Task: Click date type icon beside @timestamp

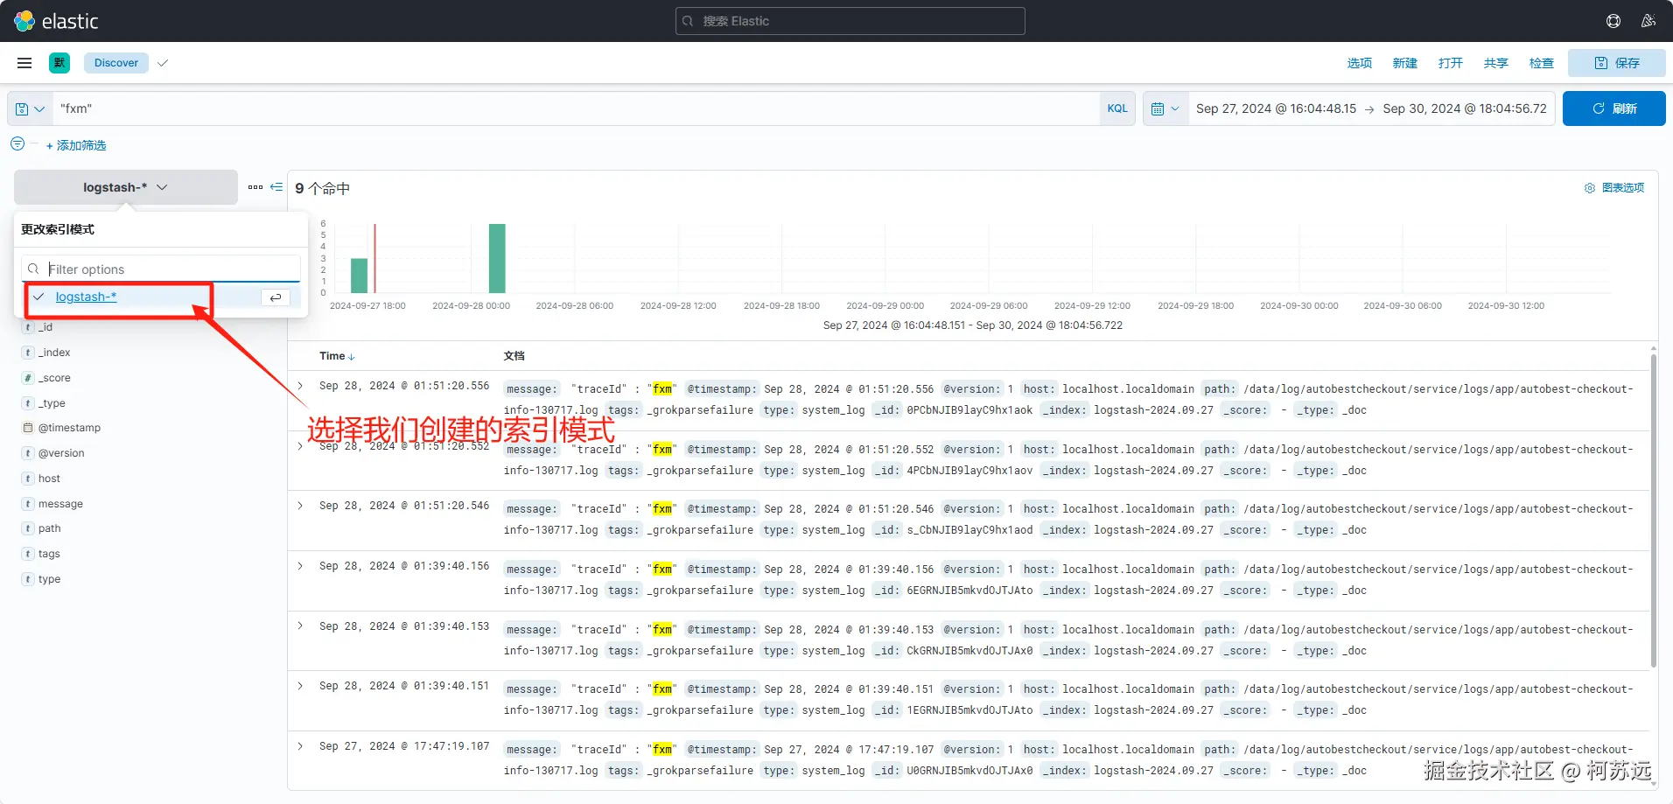Action: click(x=28, y=428)
